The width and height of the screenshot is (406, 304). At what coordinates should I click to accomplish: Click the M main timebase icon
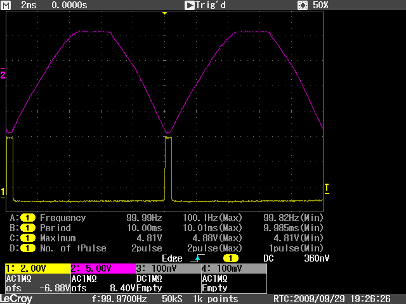6,5
